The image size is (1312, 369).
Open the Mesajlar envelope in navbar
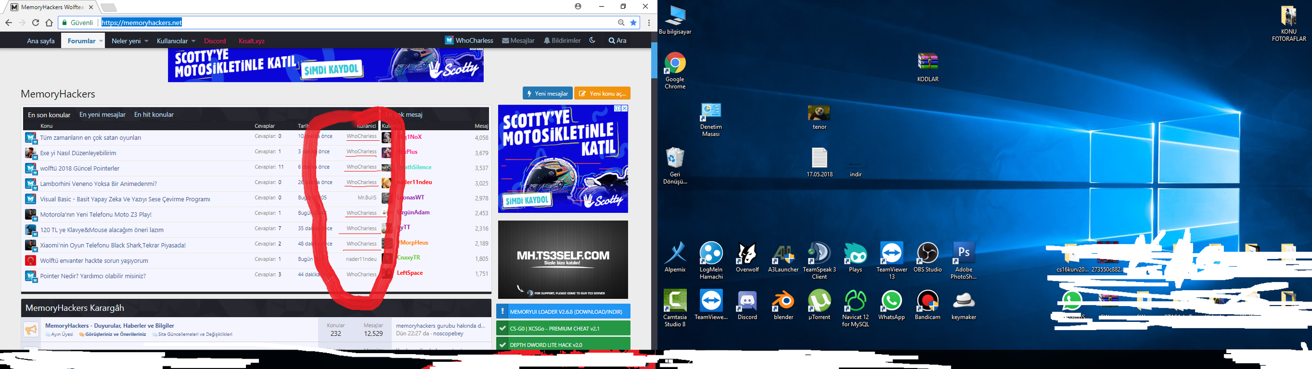click(x=518, y=40)
